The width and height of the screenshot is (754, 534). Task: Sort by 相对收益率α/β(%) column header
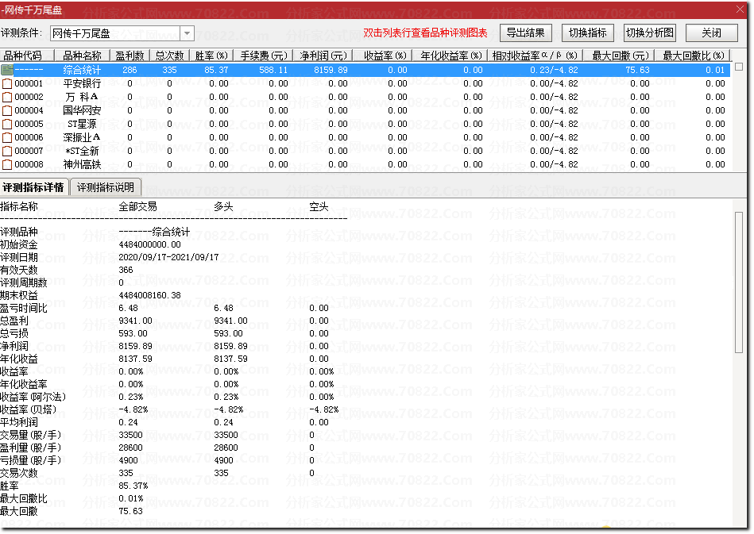536,56
